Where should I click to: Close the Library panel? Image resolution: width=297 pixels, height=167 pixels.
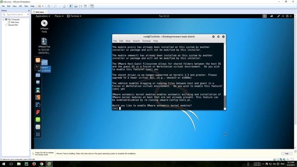coord(29,11)
